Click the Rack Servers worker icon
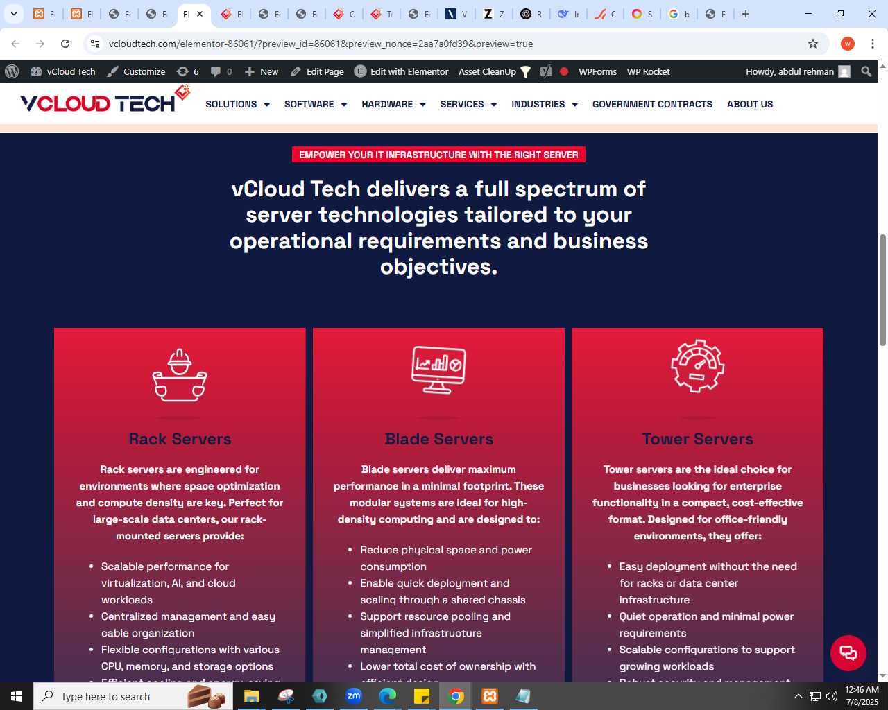 click(x=180, y=374)
